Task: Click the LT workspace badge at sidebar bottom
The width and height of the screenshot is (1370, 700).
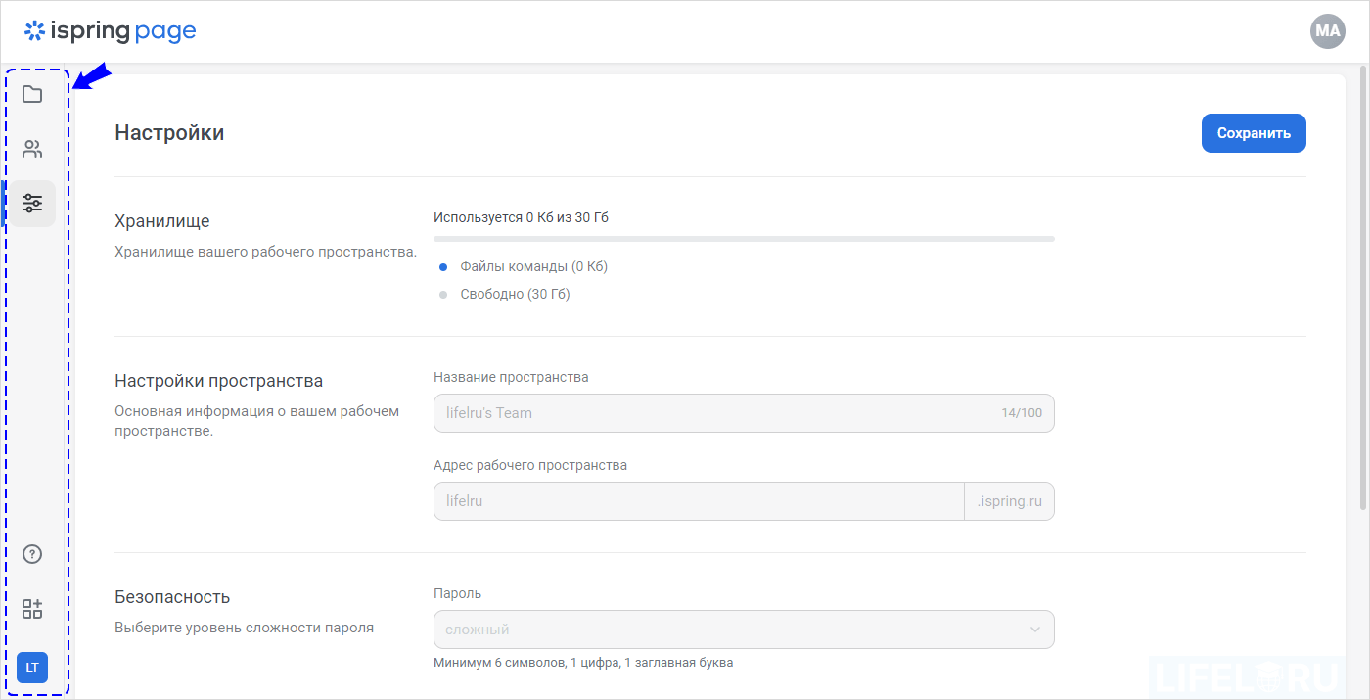Action: click(x=32, y=667)
